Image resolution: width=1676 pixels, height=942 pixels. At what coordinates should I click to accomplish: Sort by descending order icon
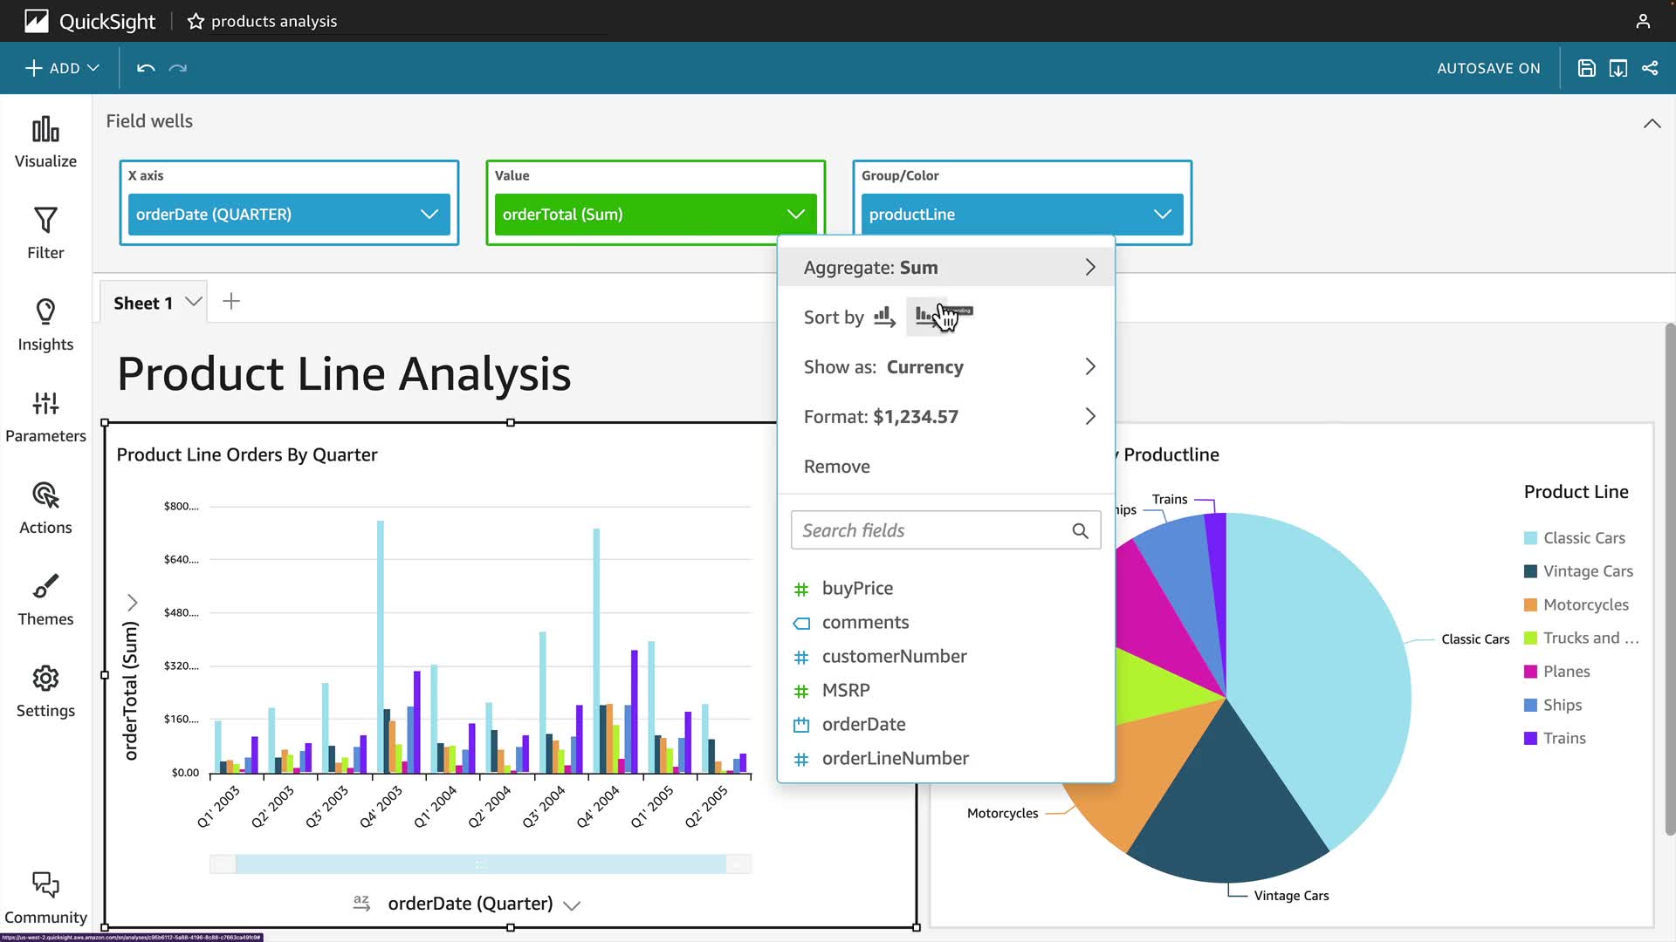pos(924,316)
